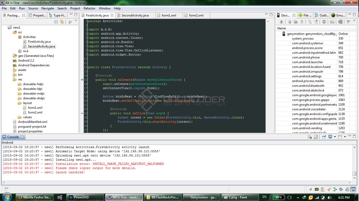The width and height of the screenshot is (359, 201).
Task: Switch to the Outline view tab
Action: pyautogui.click(x=321, y=15)
